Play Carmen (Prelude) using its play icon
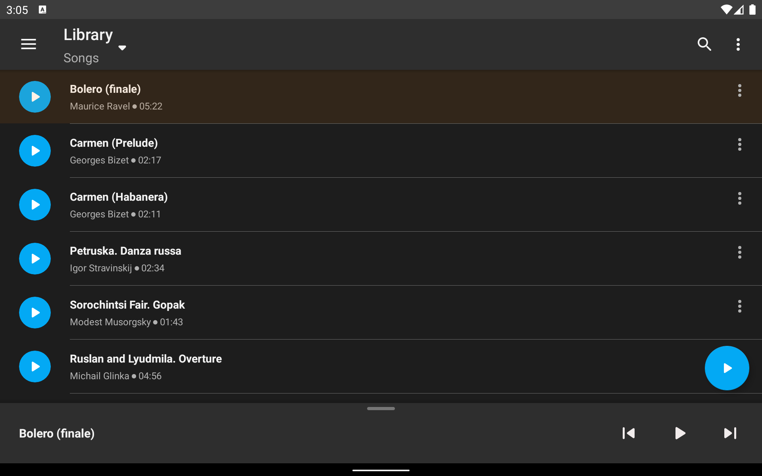 35,151
